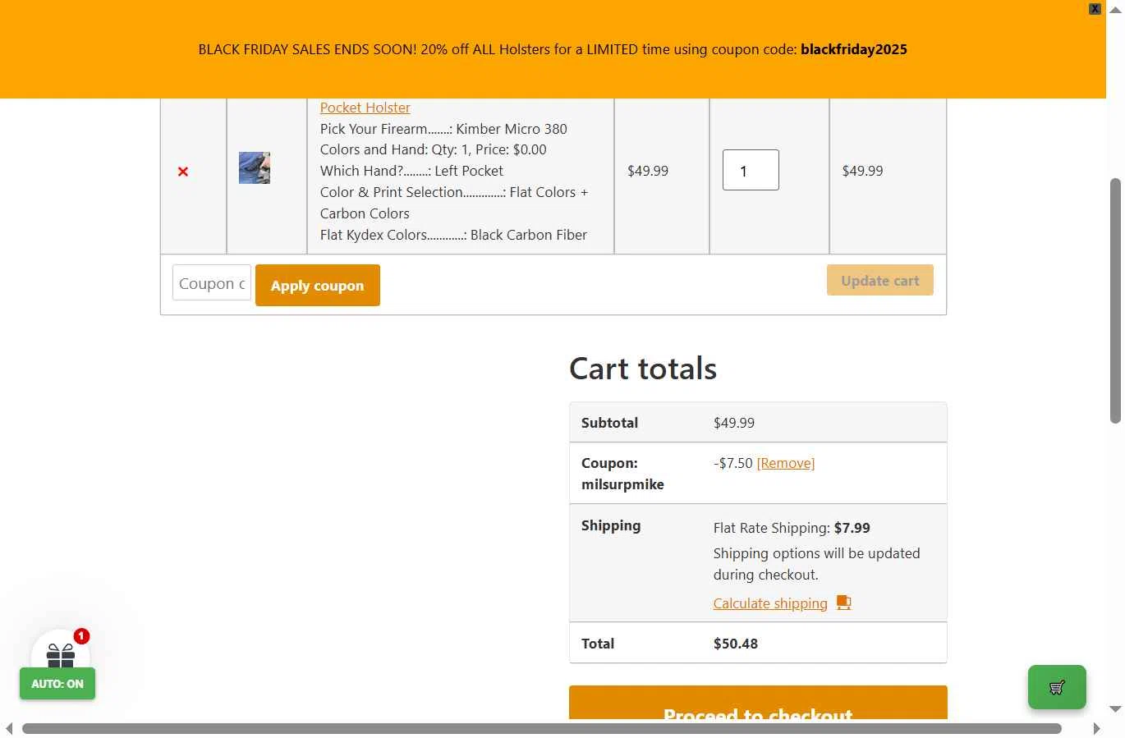The height and width of the screenshot is (738, 1125).
Task: Click the vertical scrollbar thumb
Action: pyautogui.click(x=1115, y=300)
